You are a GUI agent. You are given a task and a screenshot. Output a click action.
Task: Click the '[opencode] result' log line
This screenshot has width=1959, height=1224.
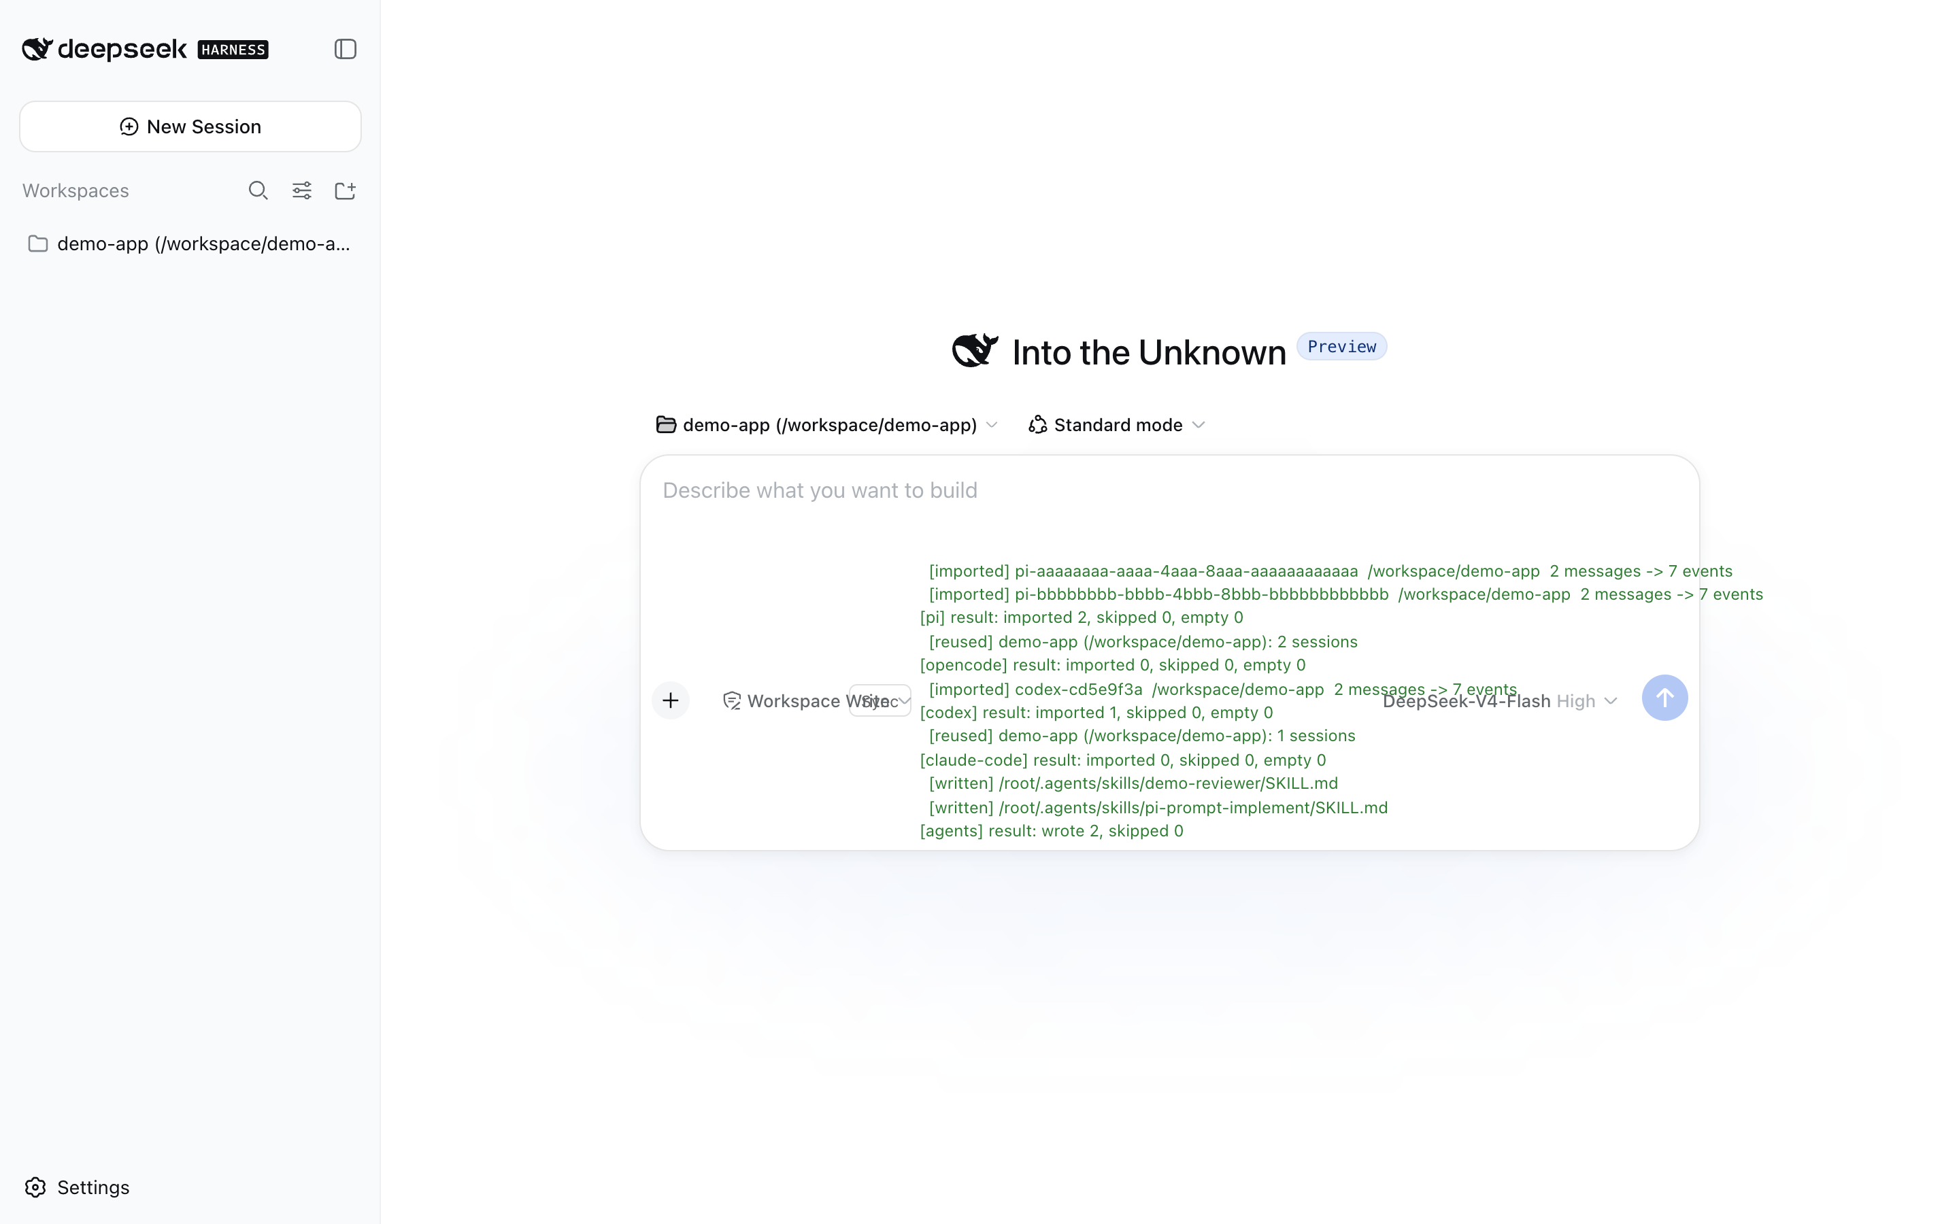(x=1113, y=666)
